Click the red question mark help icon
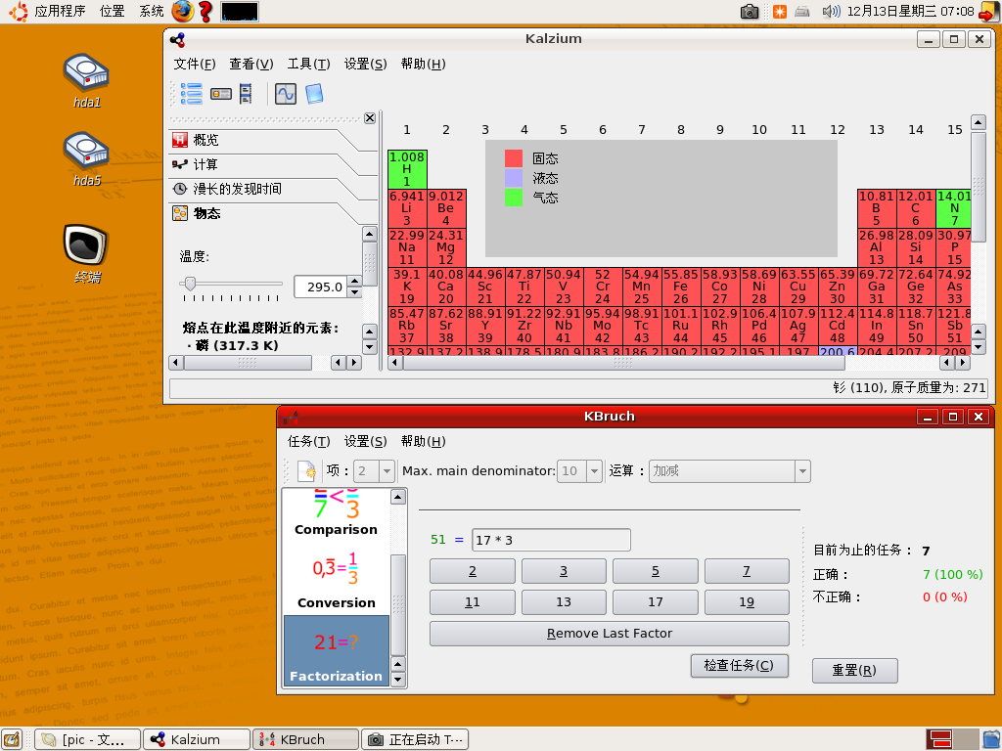 pos(205,12)
